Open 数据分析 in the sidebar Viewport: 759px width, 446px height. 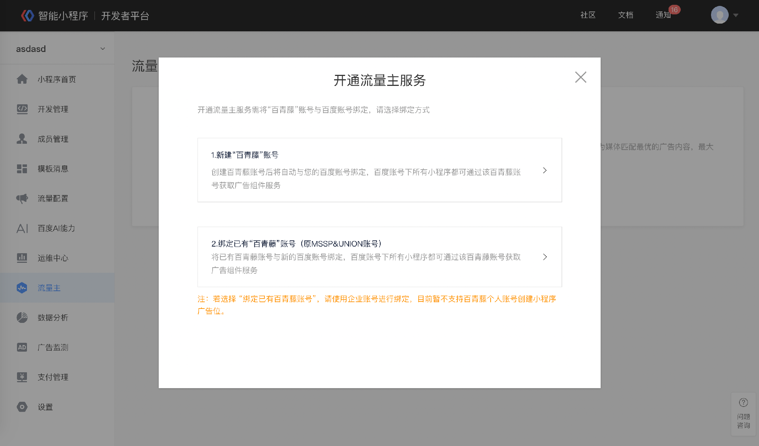coord(57,318)
